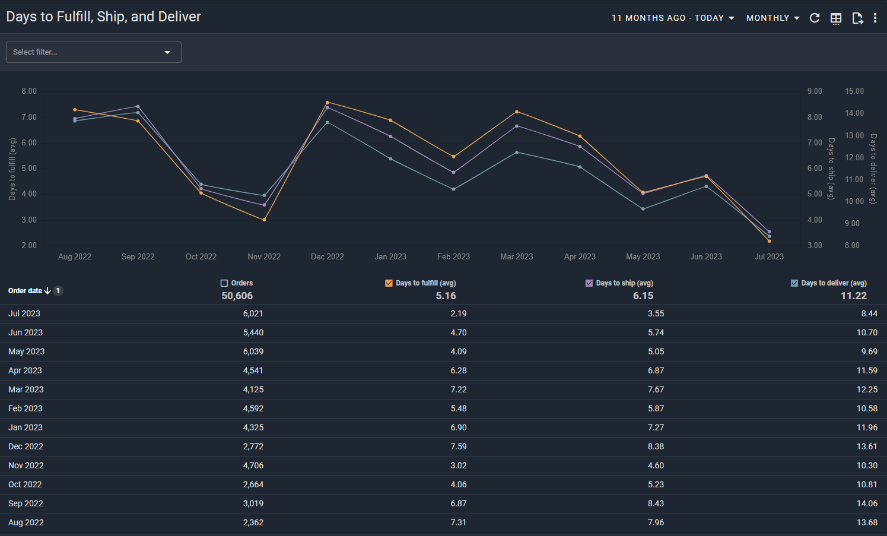
Task: Disable the Days to deliver (avg) checkbox
Action: (x=794, y=283)
